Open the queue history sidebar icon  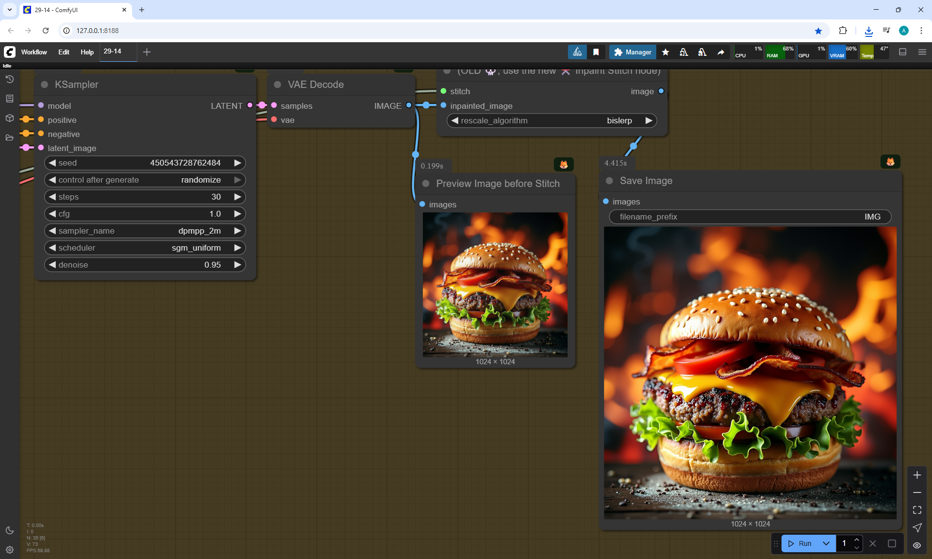(10, 79)
